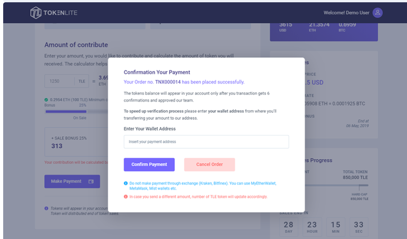Click the red alert icon beside amount warning

[x=126, y=197]
